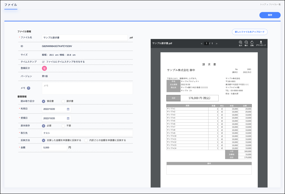
Task: Click the 請求書 heading in PDF preview
Action: pos(209,64)
